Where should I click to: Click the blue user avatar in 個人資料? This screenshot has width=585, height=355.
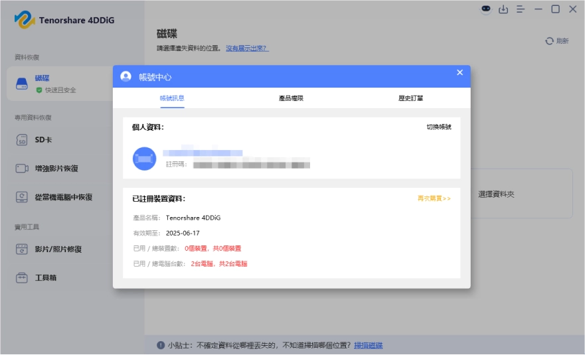(x=144, y=159)
